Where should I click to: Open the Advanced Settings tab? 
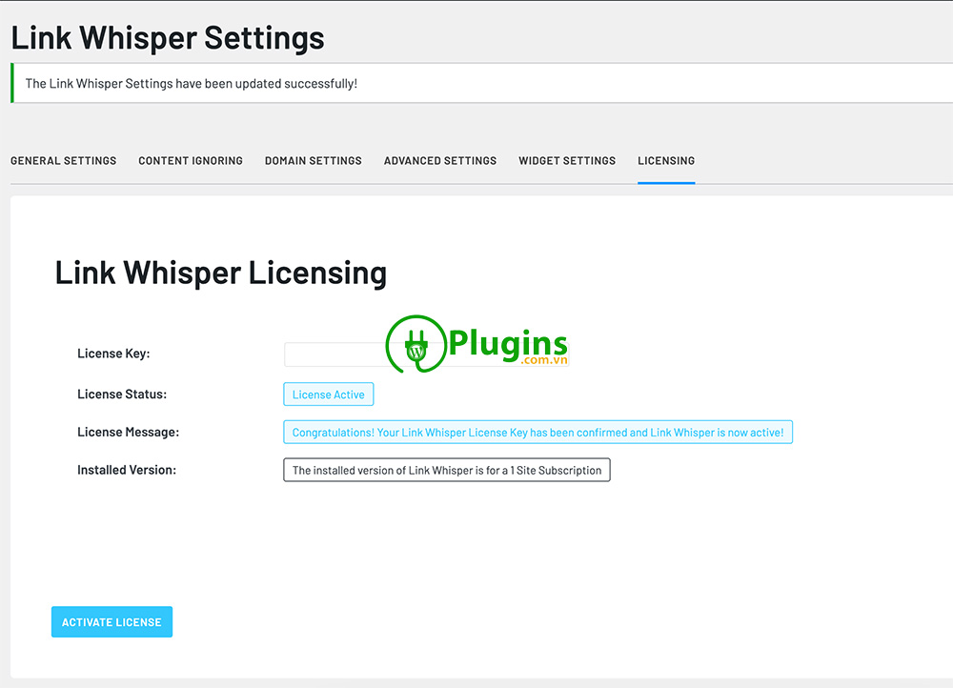click(439, 160)
